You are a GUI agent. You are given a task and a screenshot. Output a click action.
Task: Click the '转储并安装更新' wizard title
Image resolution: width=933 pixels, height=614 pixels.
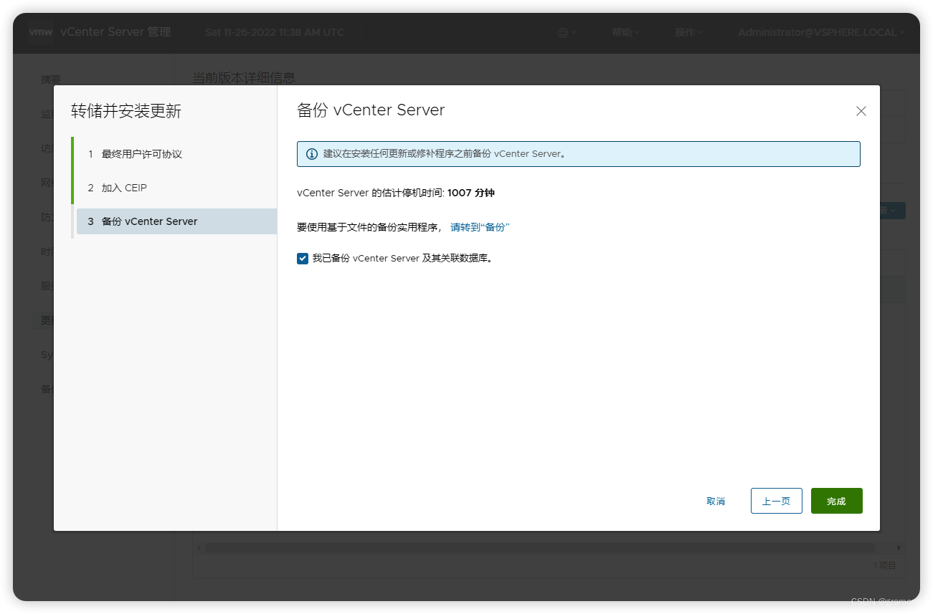pyautogui.click(x=126, y=111)
